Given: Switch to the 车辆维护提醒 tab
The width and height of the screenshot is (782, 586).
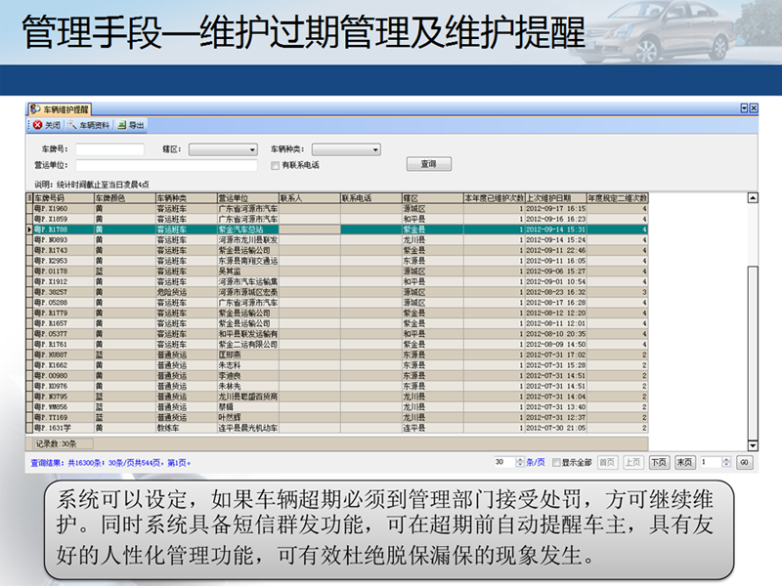Looking at the screenshot, I should point(65,108).
